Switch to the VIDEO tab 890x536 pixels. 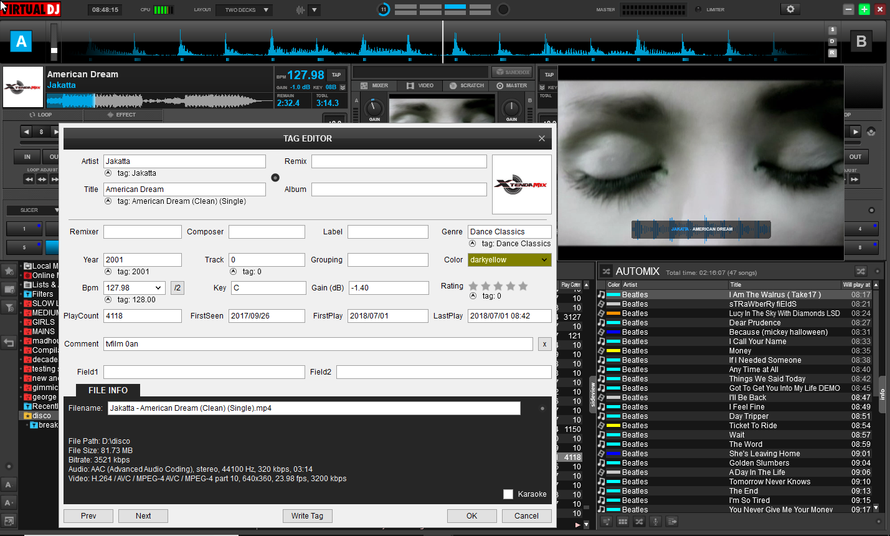(x=420, y=85)
